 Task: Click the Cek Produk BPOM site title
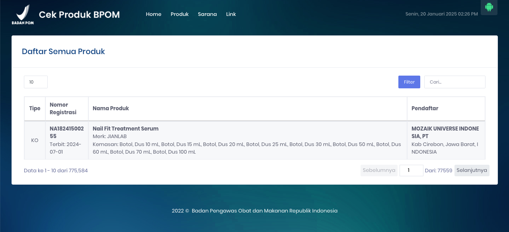(79, 15)
